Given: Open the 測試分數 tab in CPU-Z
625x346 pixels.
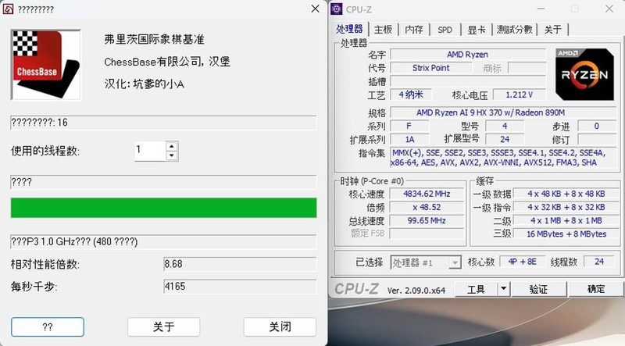Looking at the screenshot, I should click(x=515, y=30).
